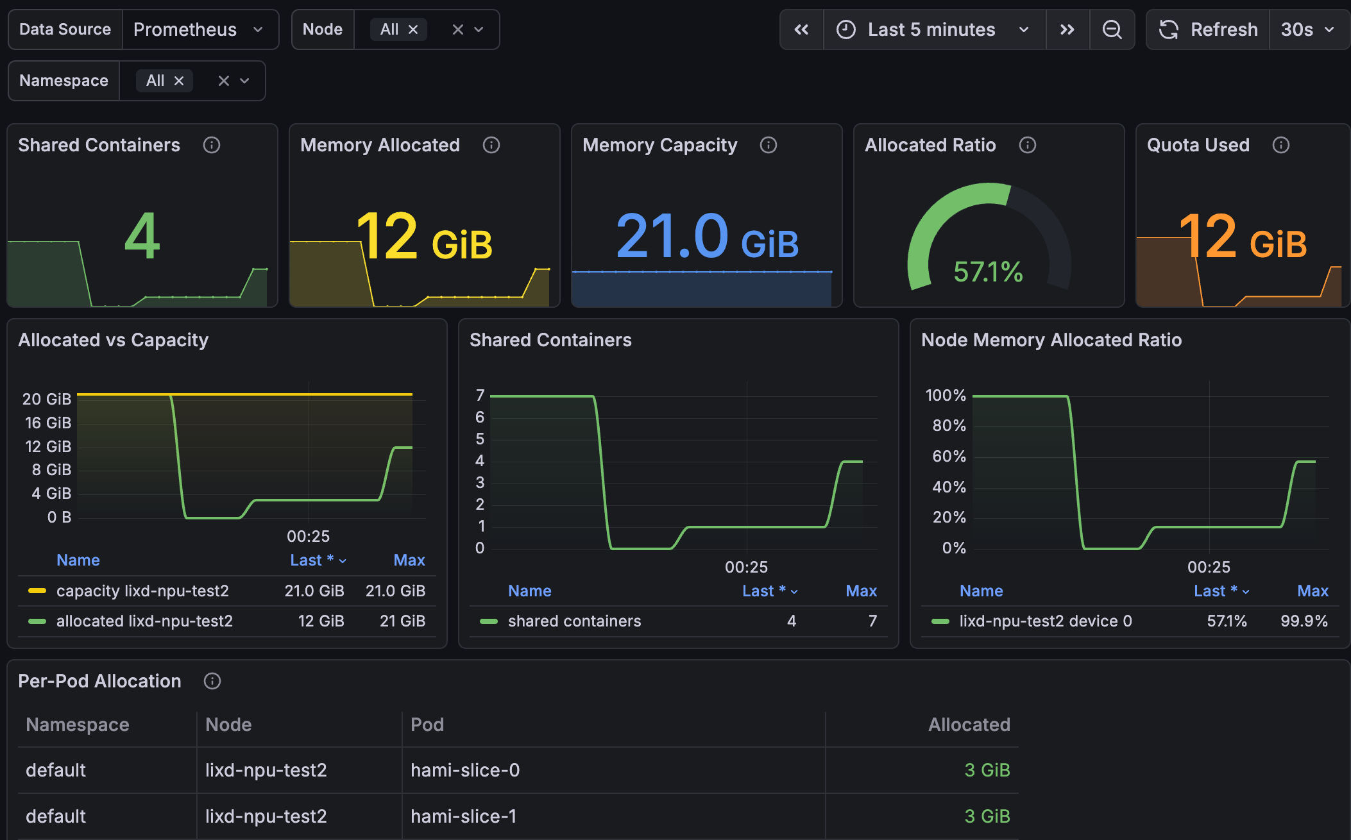Click the refresh circular arrows icon

1169,29
